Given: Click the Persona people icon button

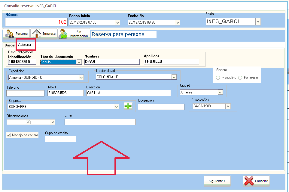Looking at the screenshot, I should (x=17, y=34).
